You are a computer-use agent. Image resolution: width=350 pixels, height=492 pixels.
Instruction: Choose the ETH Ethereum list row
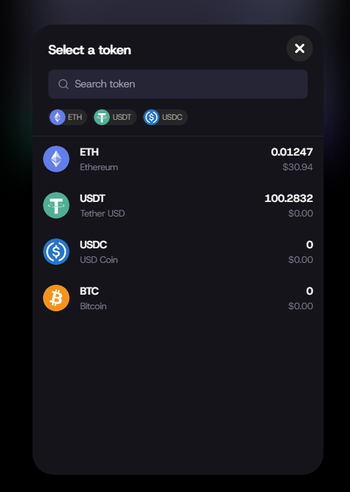click(x=178, y=159)
